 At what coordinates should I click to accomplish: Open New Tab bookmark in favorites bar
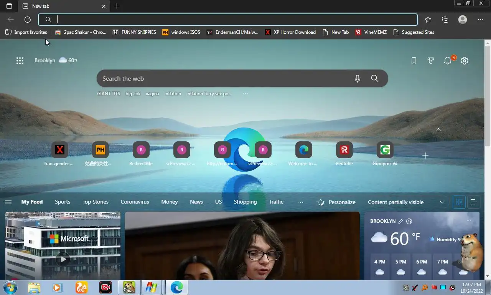(336, 32)
